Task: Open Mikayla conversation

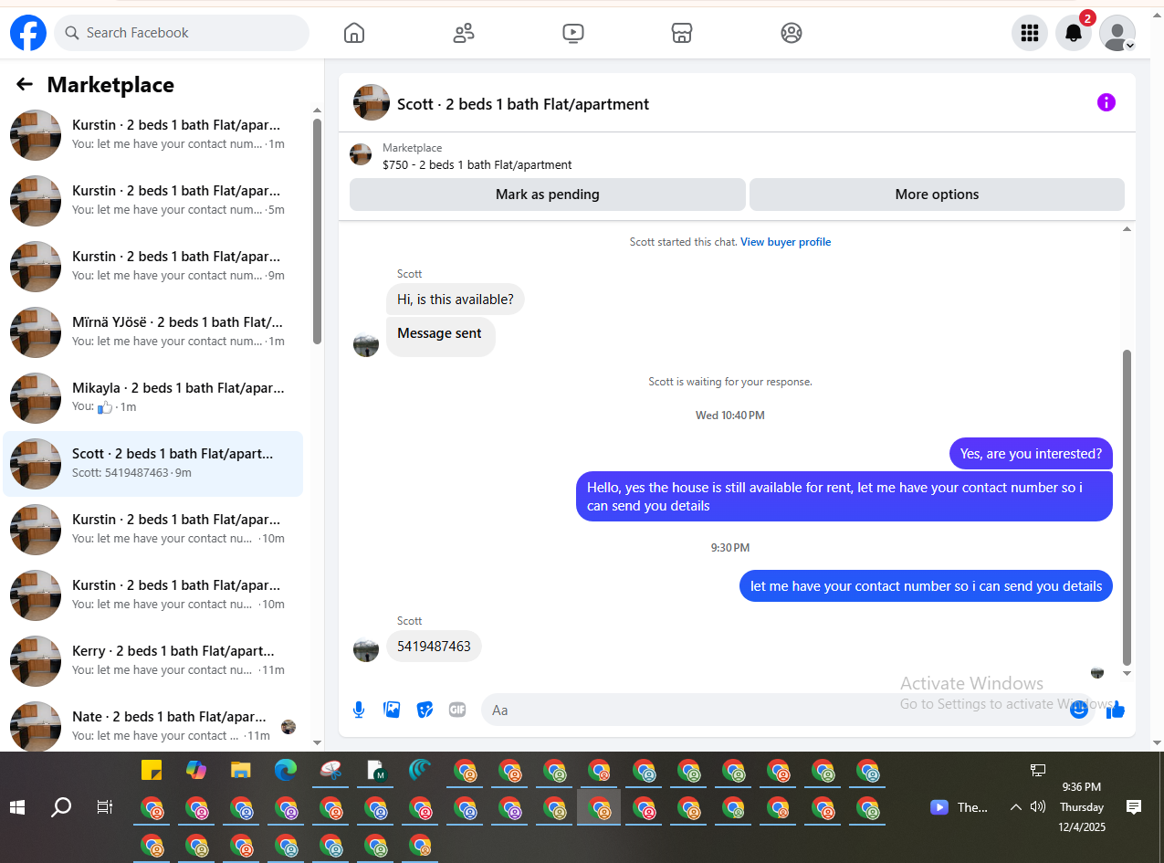Action: tap(153, 398)
